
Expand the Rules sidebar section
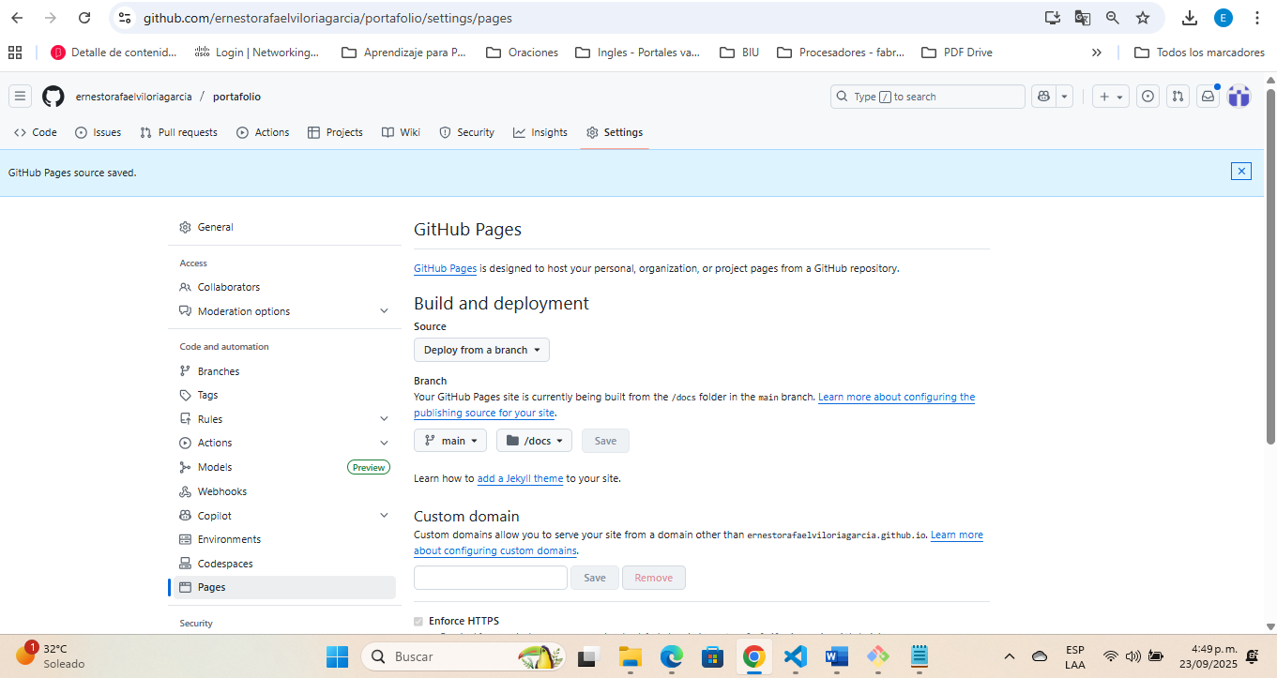384,419
